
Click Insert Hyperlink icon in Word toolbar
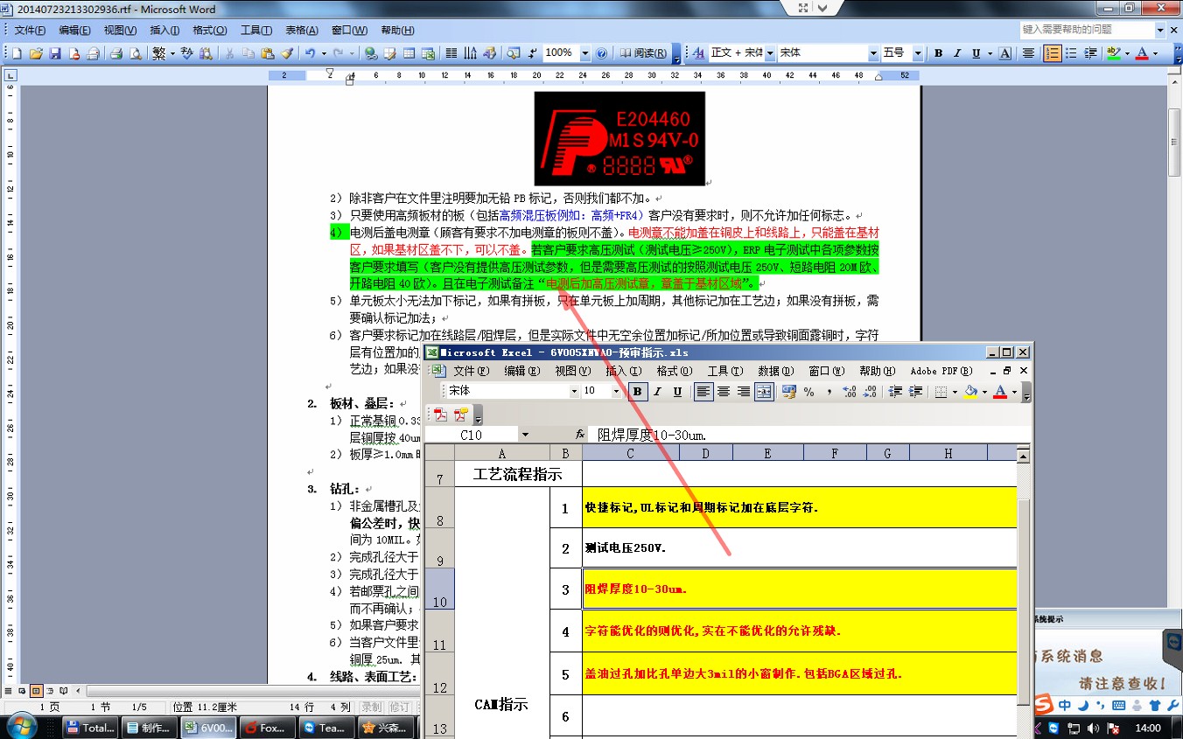371,53
